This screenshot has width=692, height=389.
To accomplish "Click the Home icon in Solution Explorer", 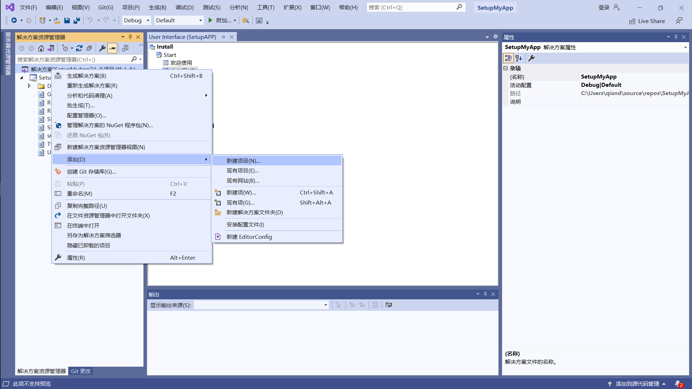I will pos(41,48).
